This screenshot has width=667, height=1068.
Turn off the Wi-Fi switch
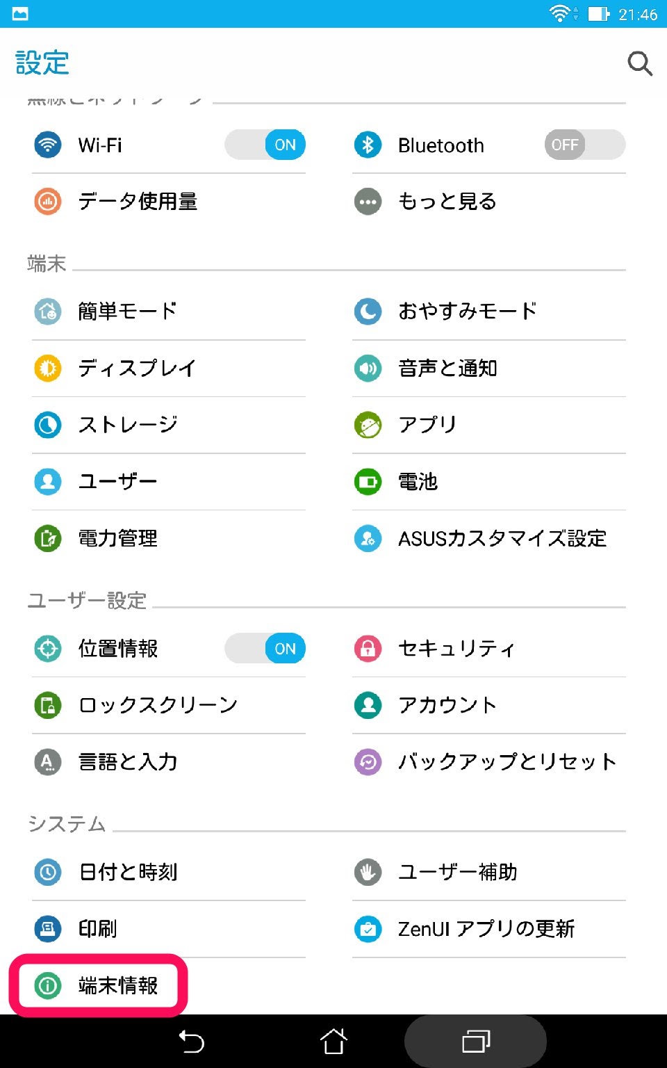265,145
